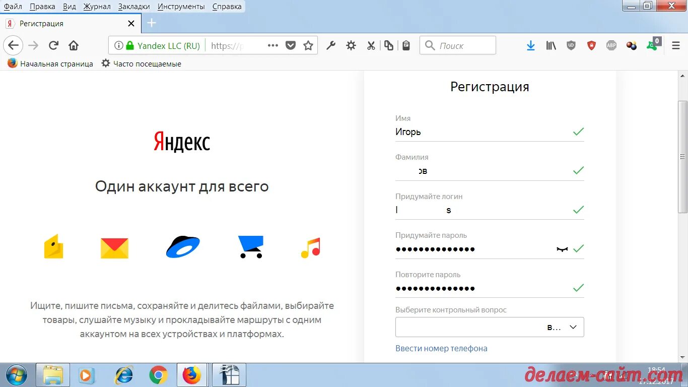Click the Yandex Money wallet icon
Image resolution: width=688 pixels, height=387 pixels.
click(x=54, y=246)
